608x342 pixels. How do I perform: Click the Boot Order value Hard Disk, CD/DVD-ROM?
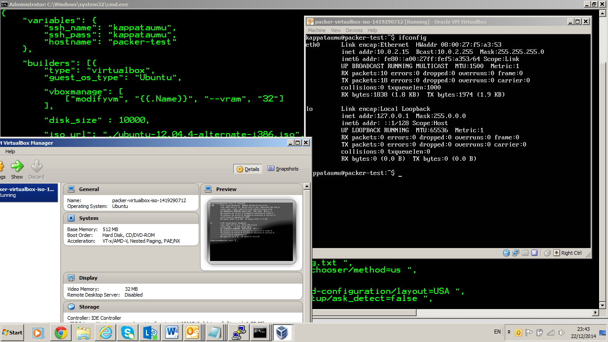click(129, 235)
